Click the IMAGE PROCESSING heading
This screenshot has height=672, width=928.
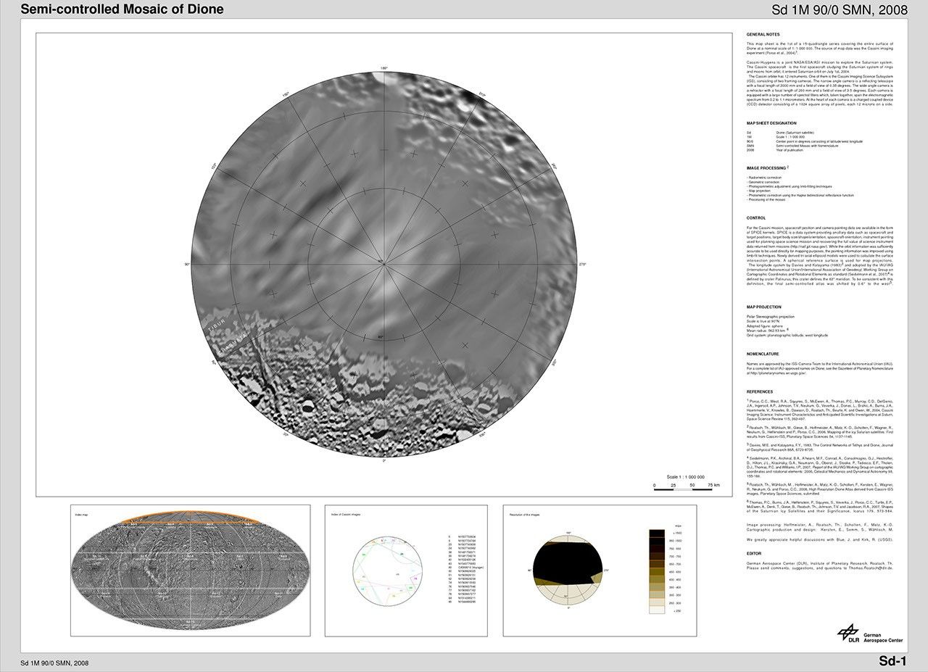click(x=766, y=167)
